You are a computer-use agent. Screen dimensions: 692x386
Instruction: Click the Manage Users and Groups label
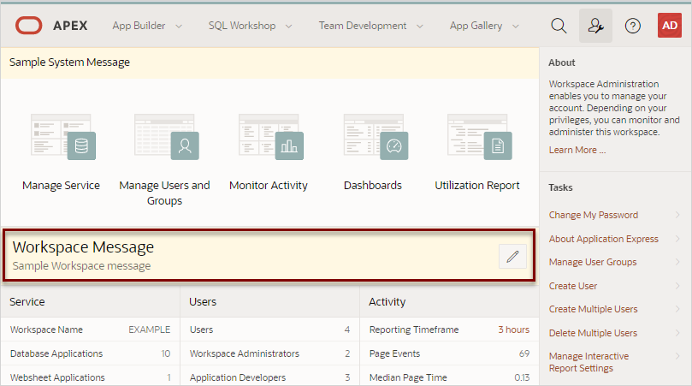point(164,193)
